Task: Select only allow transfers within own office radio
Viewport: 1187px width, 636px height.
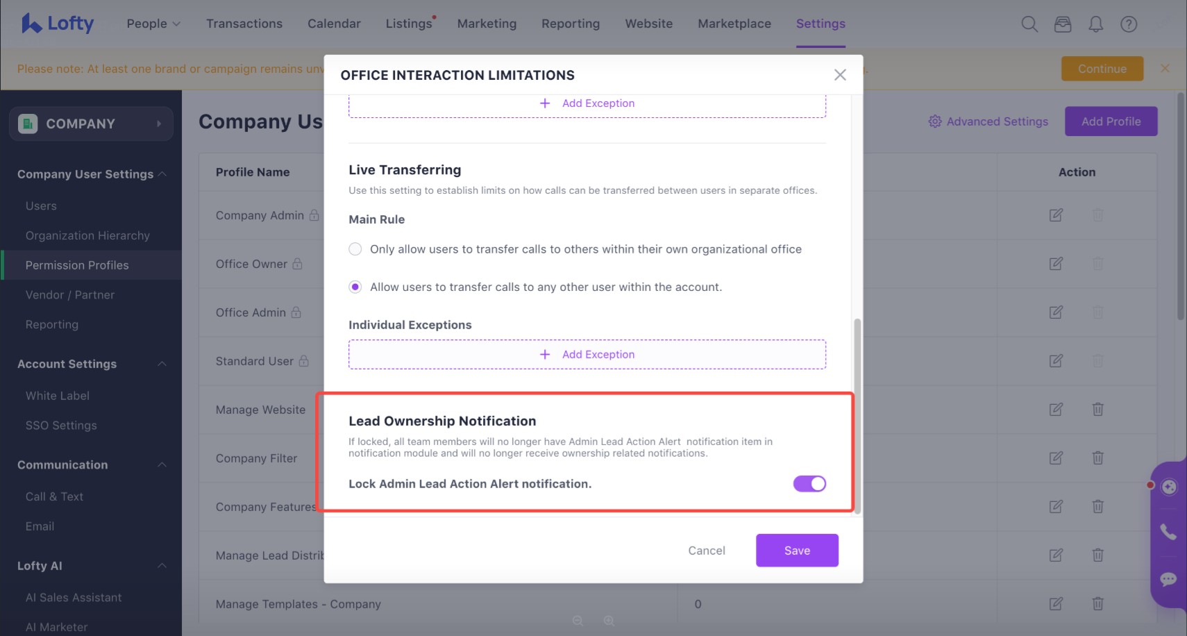Action: point(355,249)
